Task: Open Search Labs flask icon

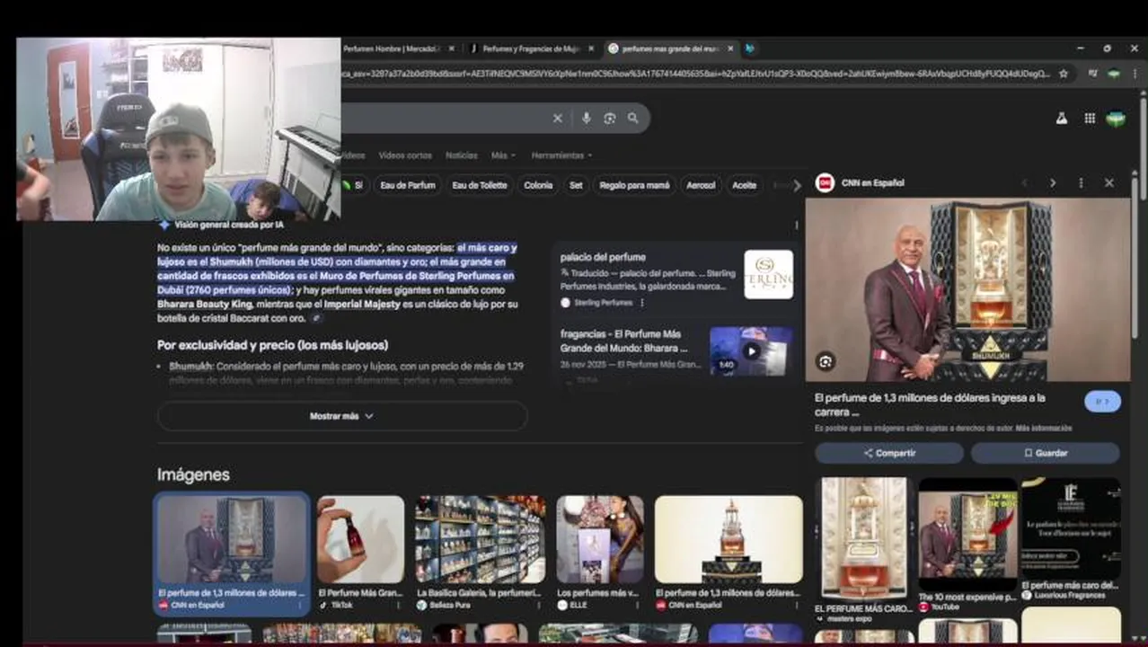Action: point(1062,118)
